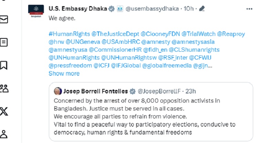The height and width of the screenshot is (143, 258).
Task: Click the X Premium logo icon
Action: click(x=4, y=111)
